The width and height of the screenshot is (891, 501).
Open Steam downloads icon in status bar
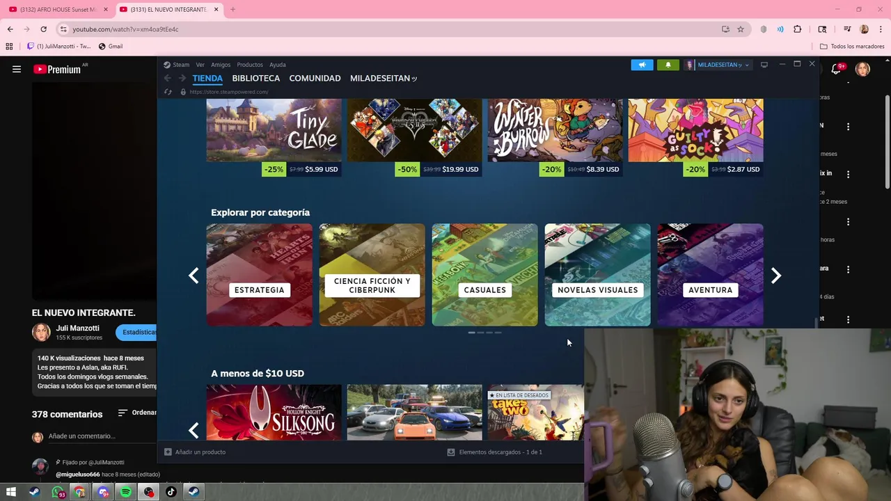tap(451, 452)
